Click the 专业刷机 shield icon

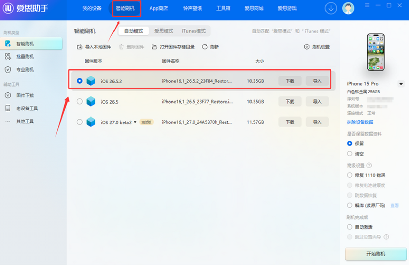tap(8, 69)
